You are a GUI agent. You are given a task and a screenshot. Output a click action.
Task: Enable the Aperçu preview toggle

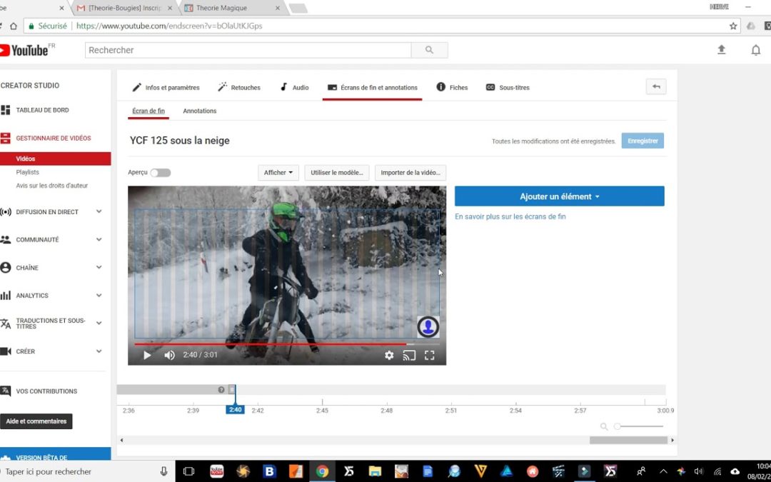click(x=163, y=172)
